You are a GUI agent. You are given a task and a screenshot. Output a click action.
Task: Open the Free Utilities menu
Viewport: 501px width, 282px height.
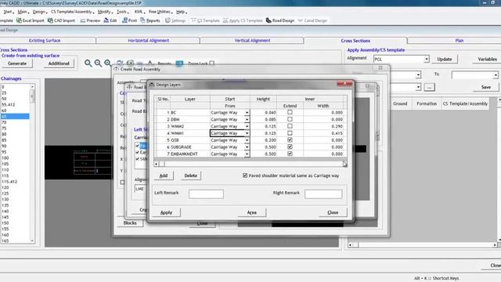click(x=160, y=12)
